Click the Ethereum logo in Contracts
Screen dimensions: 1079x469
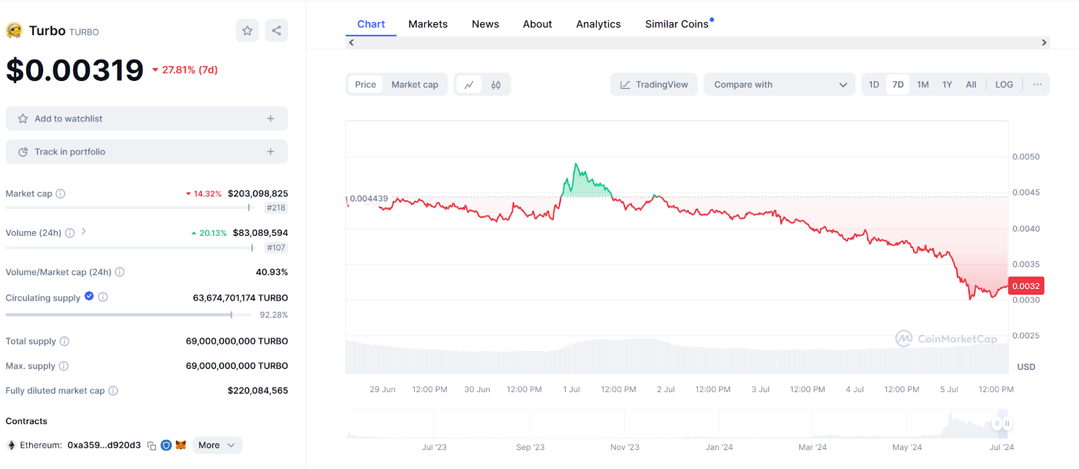11,445
